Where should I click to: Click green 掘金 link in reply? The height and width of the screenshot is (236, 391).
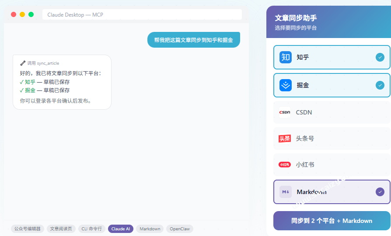tap(30, 90)
